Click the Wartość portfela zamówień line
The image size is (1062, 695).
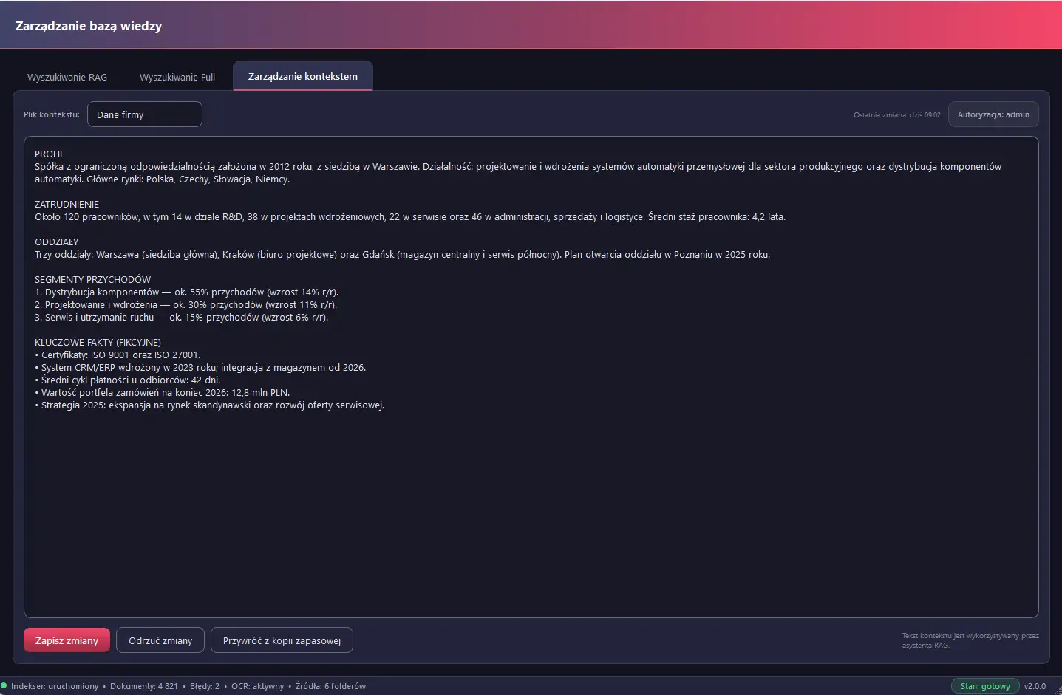[162, 392]
